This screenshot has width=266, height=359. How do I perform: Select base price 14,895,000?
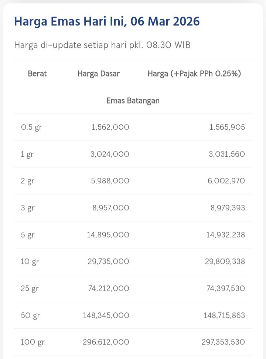108,235
